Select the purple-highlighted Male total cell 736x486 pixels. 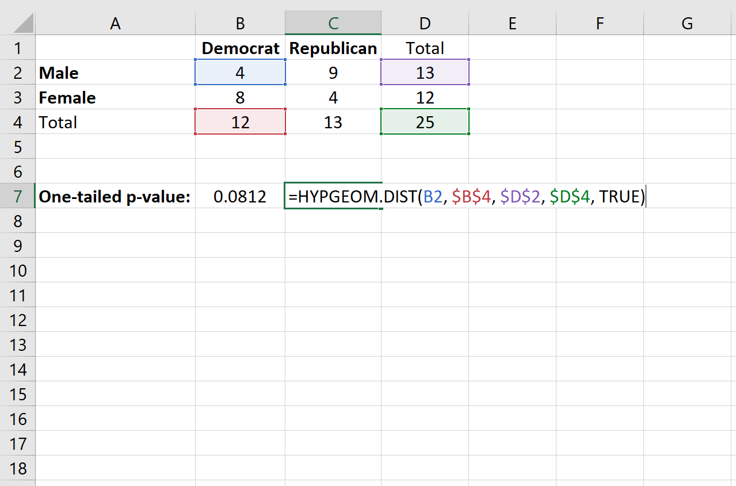(425, 73)
